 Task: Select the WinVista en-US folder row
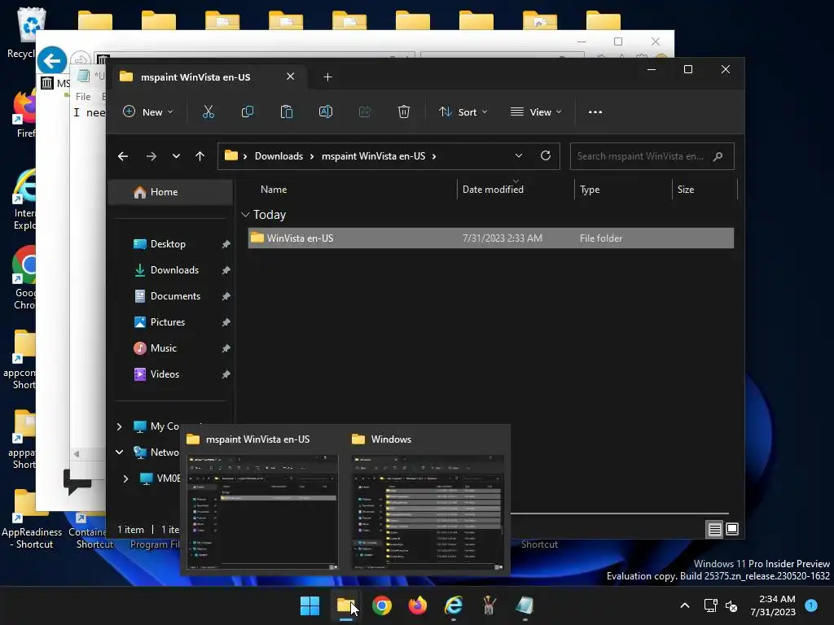coord(491,238)
